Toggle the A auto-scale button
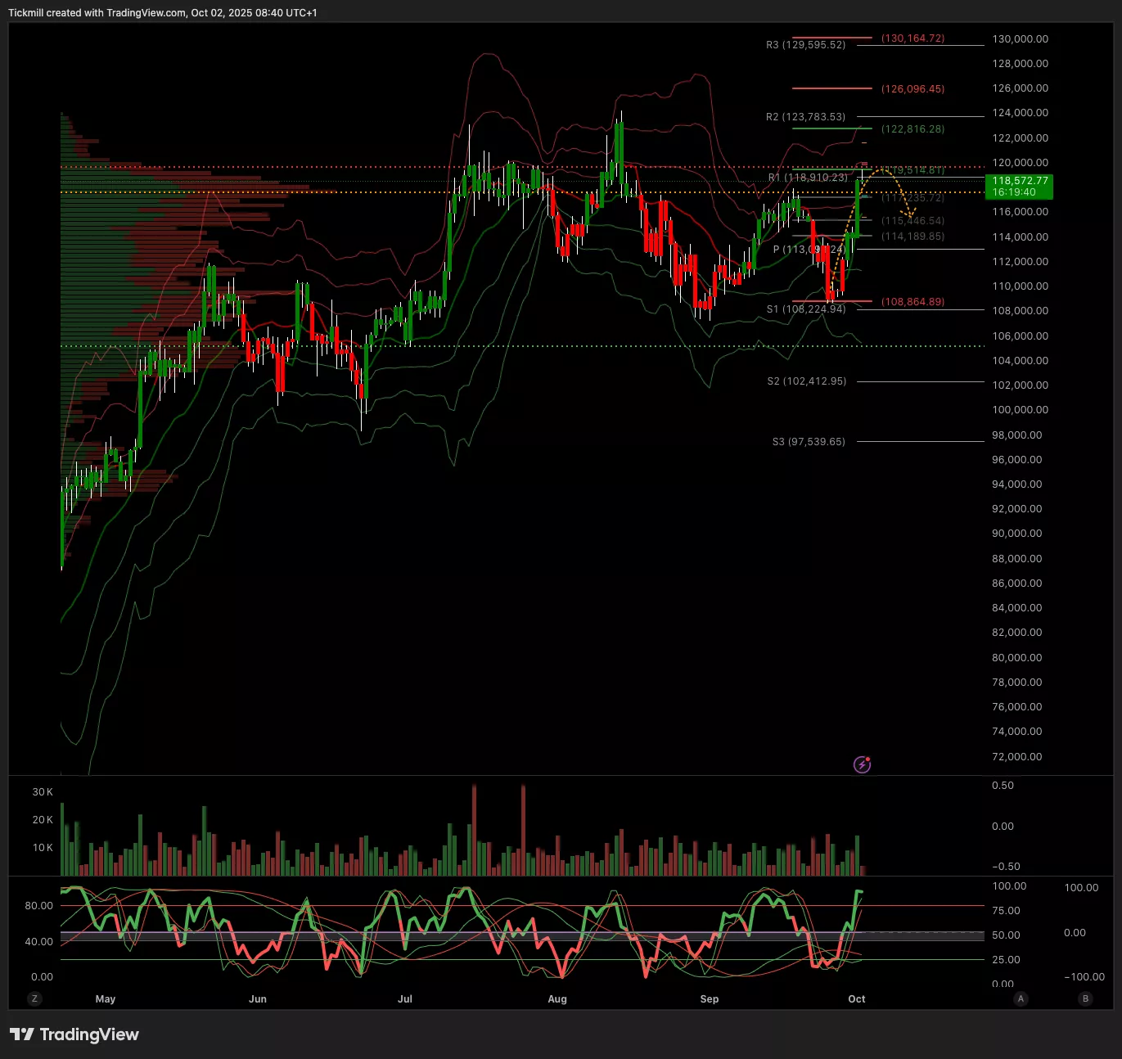The image size is (1122, 1059). 1021,998
